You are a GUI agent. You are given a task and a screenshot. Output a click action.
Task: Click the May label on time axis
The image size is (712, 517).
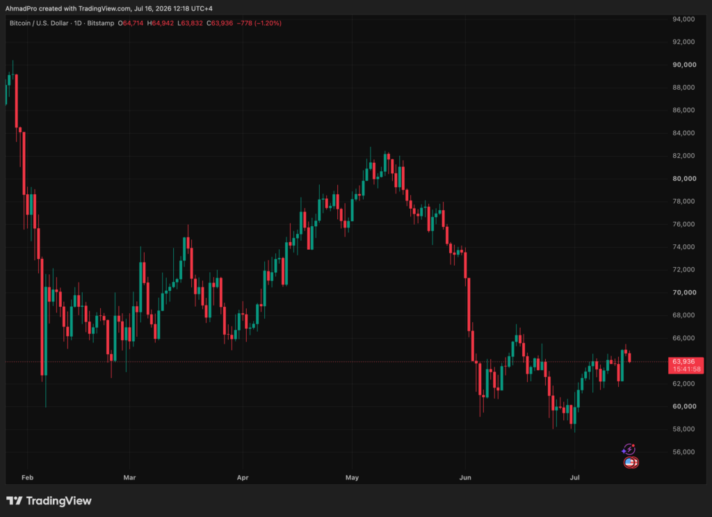(352, 477)
